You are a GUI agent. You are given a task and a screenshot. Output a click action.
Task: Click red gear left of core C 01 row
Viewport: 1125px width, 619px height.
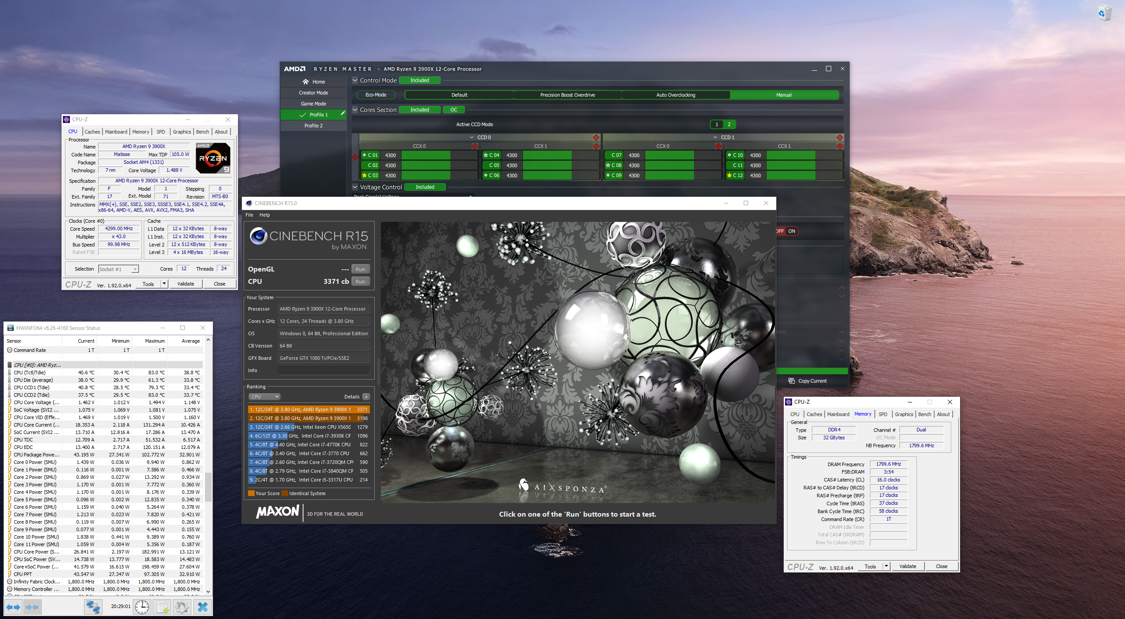point(355,157)
